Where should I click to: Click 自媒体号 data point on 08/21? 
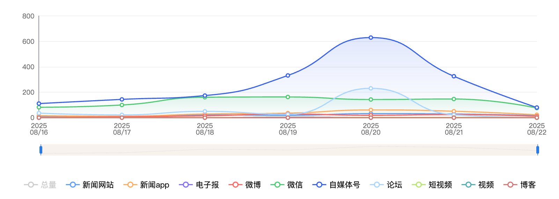click(x=454, y=76)
